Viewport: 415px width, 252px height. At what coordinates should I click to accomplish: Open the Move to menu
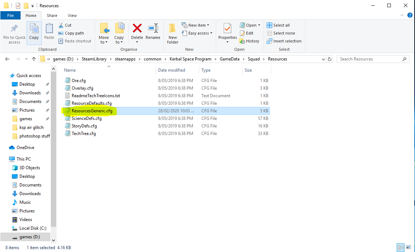[104, 33]
